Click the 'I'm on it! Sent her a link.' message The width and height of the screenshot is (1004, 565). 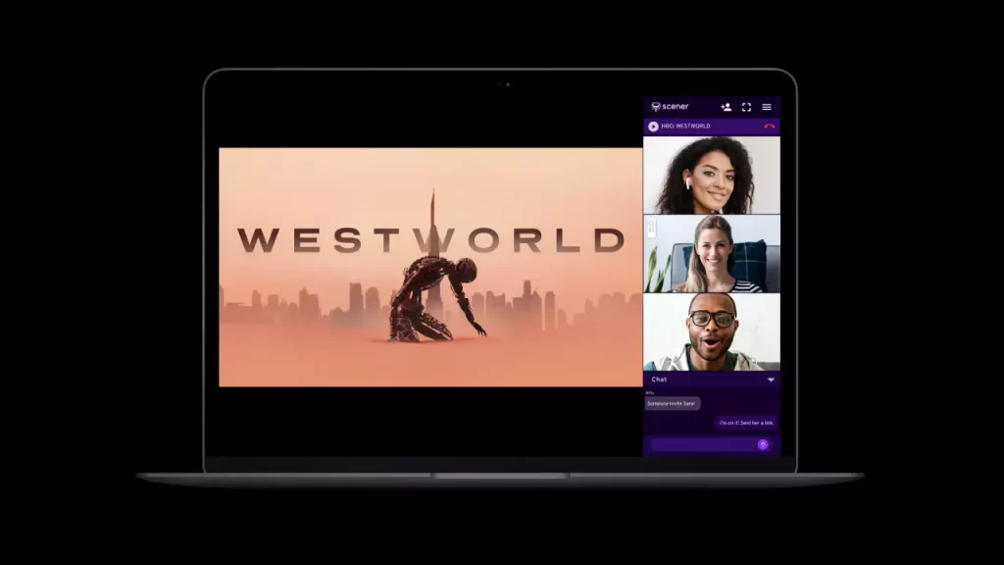(746, 423)
